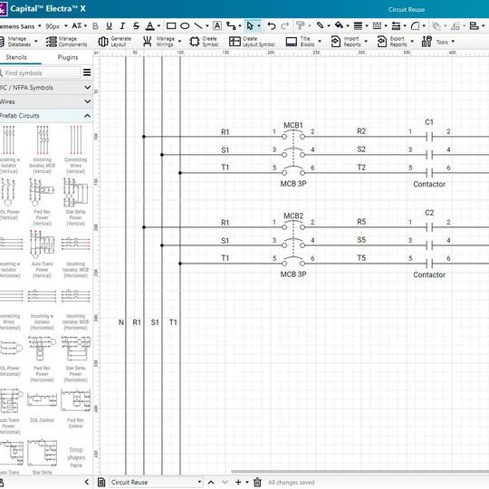
Task: Open the font family dropdown
Action: [x=40, y=26]
